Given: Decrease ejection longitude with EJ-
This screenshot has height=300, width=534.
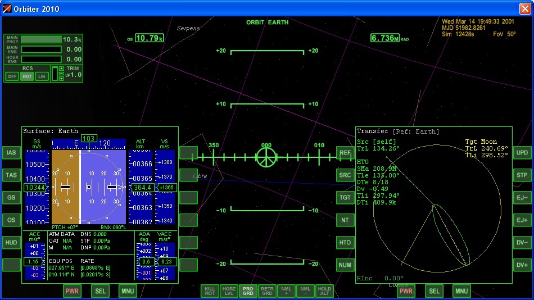Looking at the screenshot, I should coord(522,198).
